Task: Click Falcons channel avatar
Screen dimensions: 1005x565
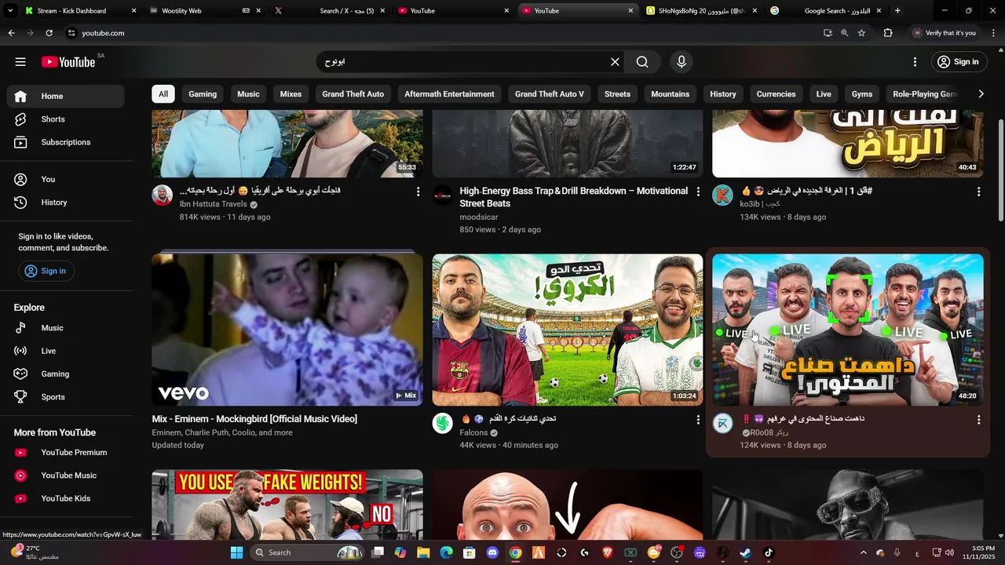Action: coord(443,424)
